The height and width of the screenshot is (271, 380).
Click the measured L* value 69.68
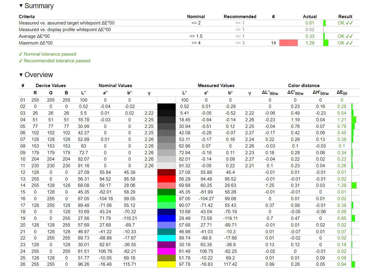185,186
